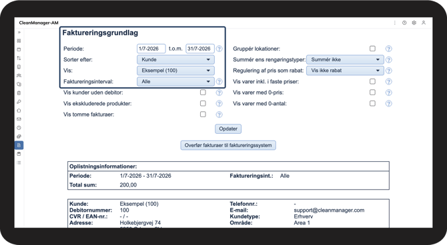Click the period text 1/7-2026 - 31/7-2026
The height and width of the screenshot is (245, 447).
point(145,176)
